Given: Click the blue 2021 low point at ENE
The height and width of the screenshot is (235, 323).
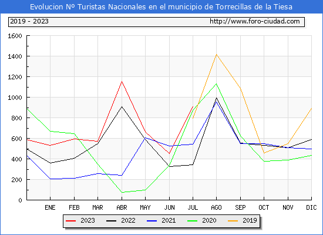Looking at the screenshot, I should point(50,179).
